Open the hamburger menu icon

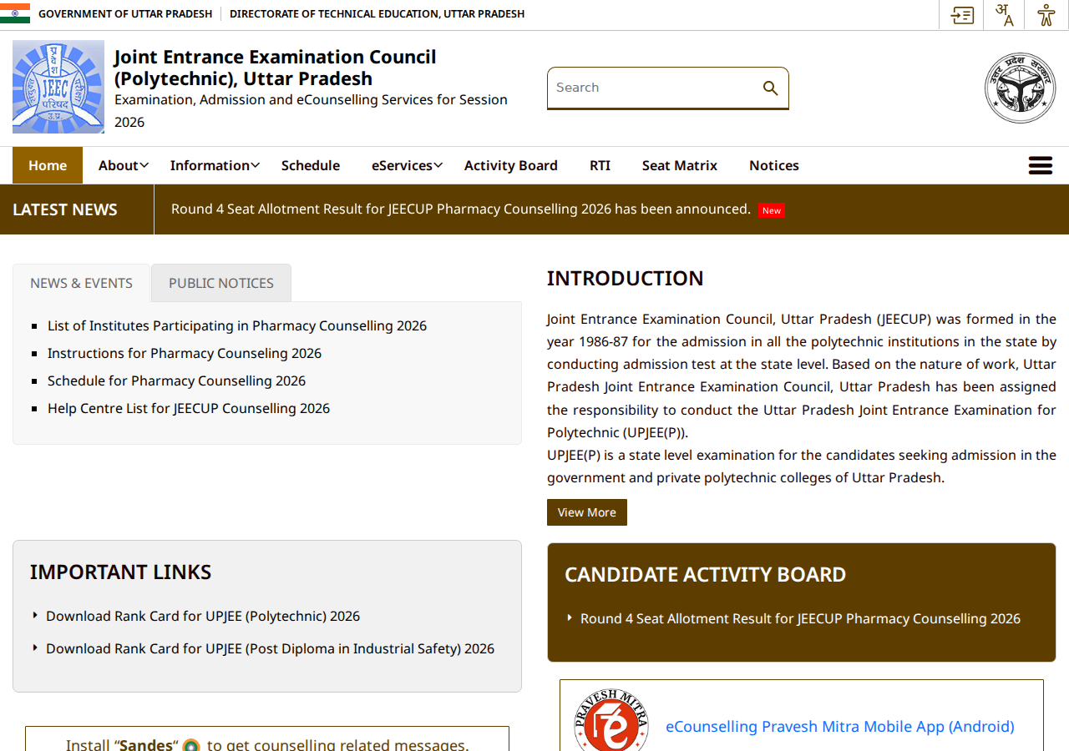[1041, 165]
